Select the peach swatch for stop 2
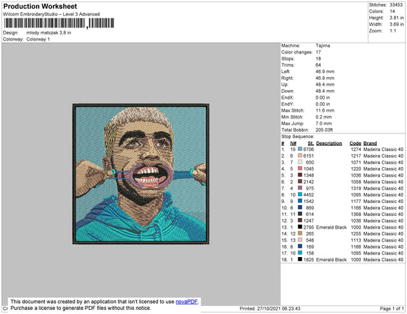407x314 pixels. click(x=300, y=156)
